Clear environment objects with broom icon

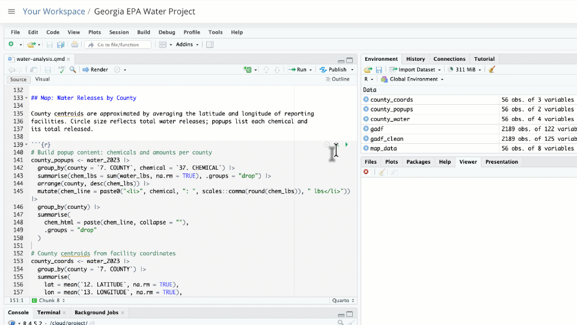tap(492, 70)
